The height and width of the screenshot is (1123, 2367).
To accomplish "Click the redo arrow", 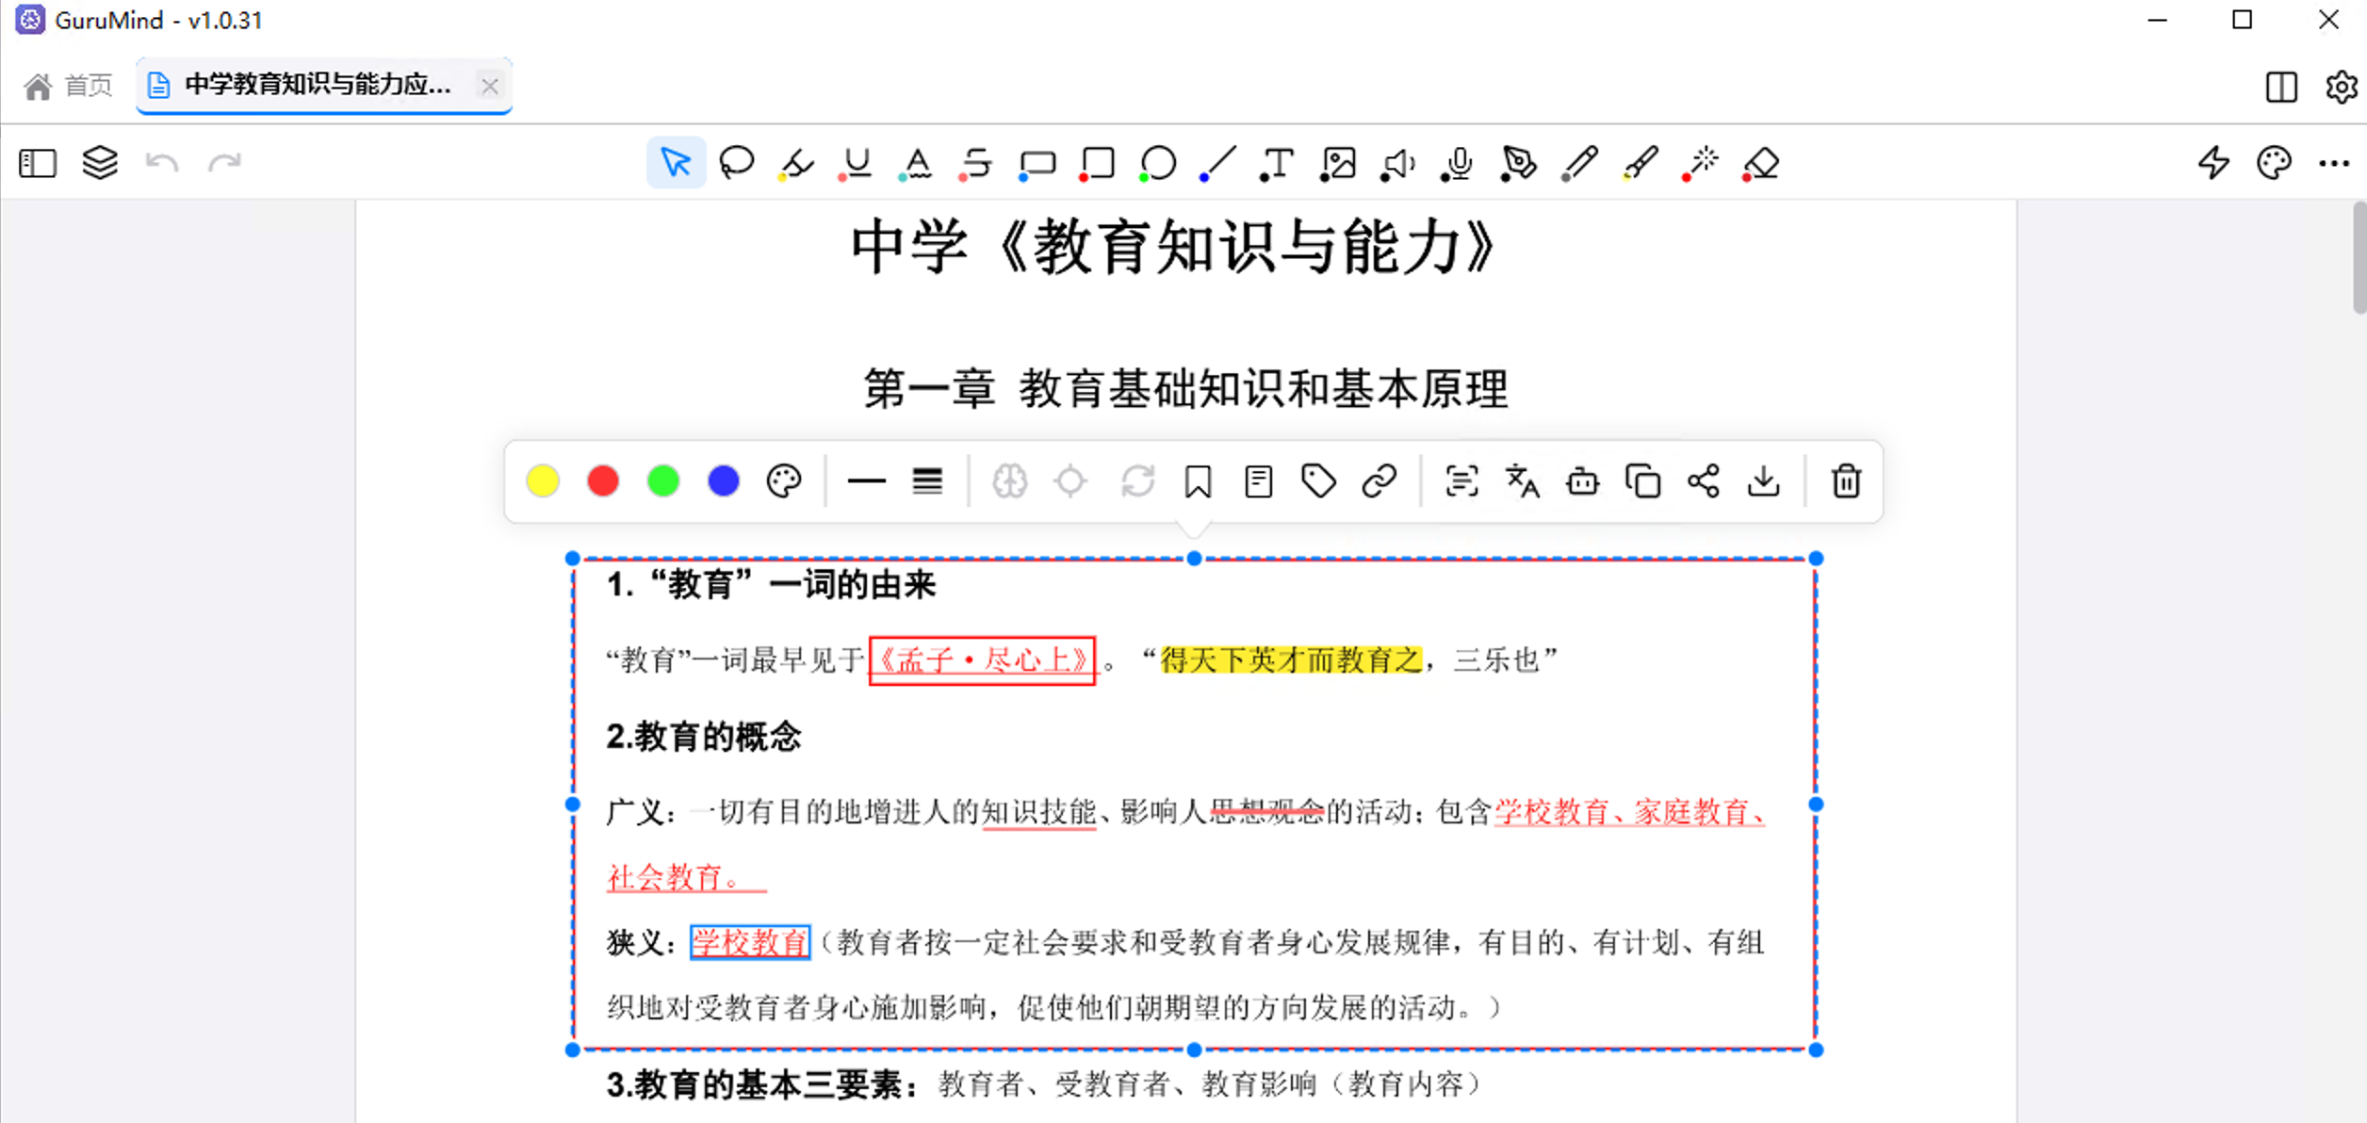I will tap(224, 163).
